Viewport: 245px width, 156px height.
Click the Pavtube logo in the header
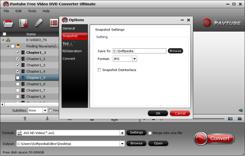pos(221,23)
